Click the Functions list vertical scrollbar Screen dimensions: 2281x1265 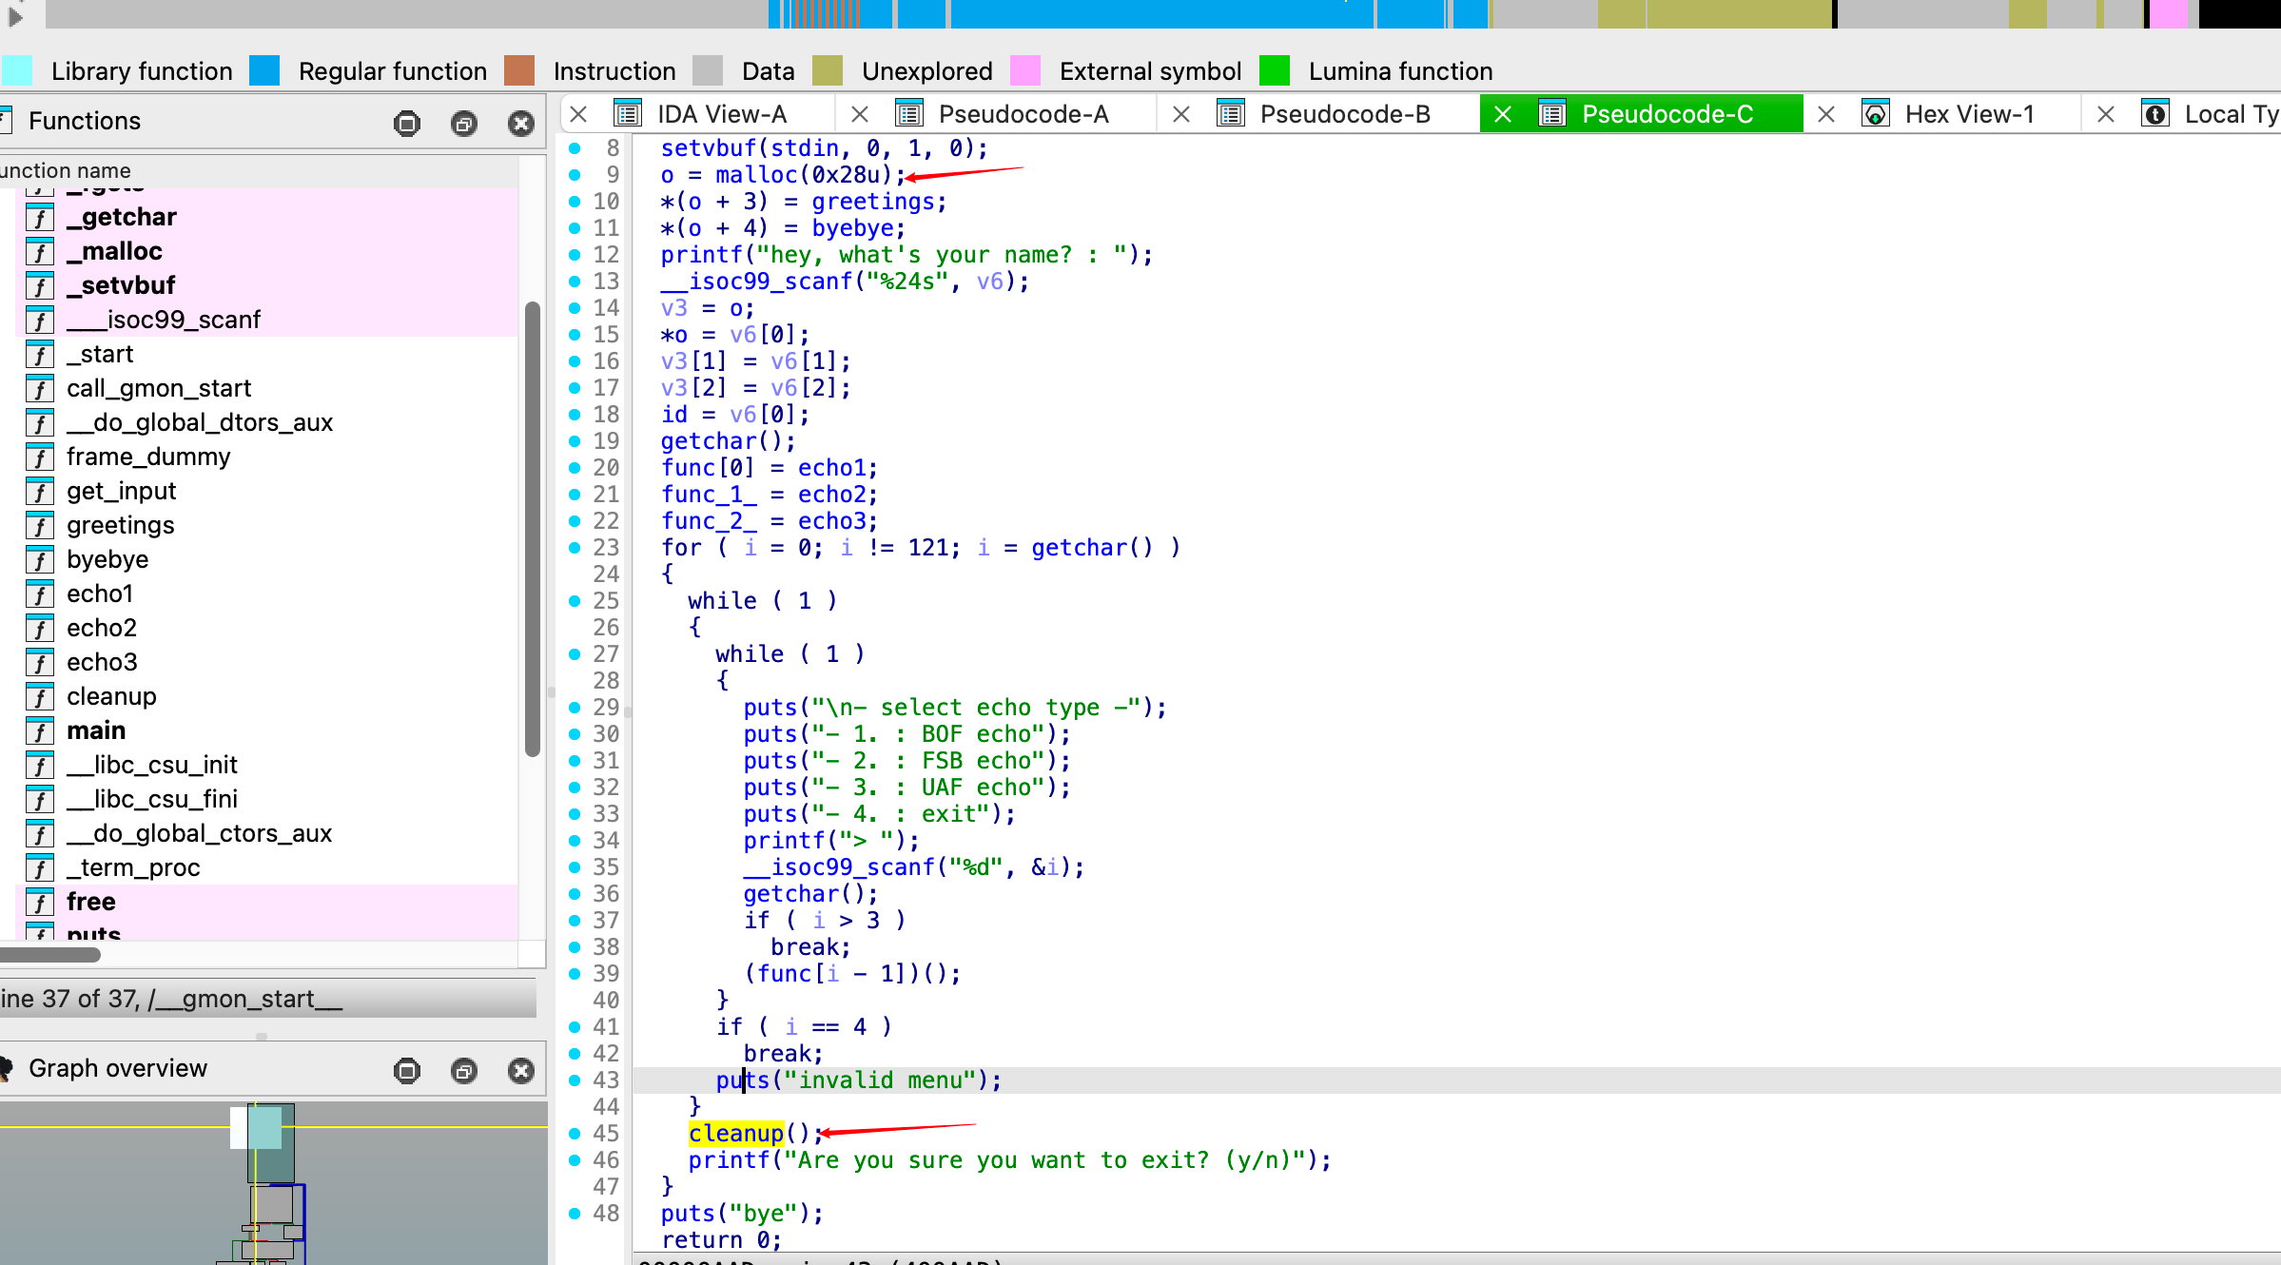(x=533, y=528)
